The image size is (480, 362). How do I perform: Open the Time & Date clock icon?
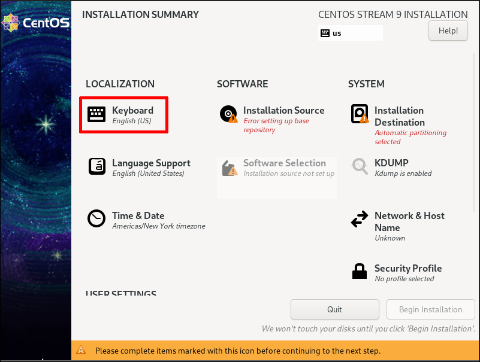(96, 218)
